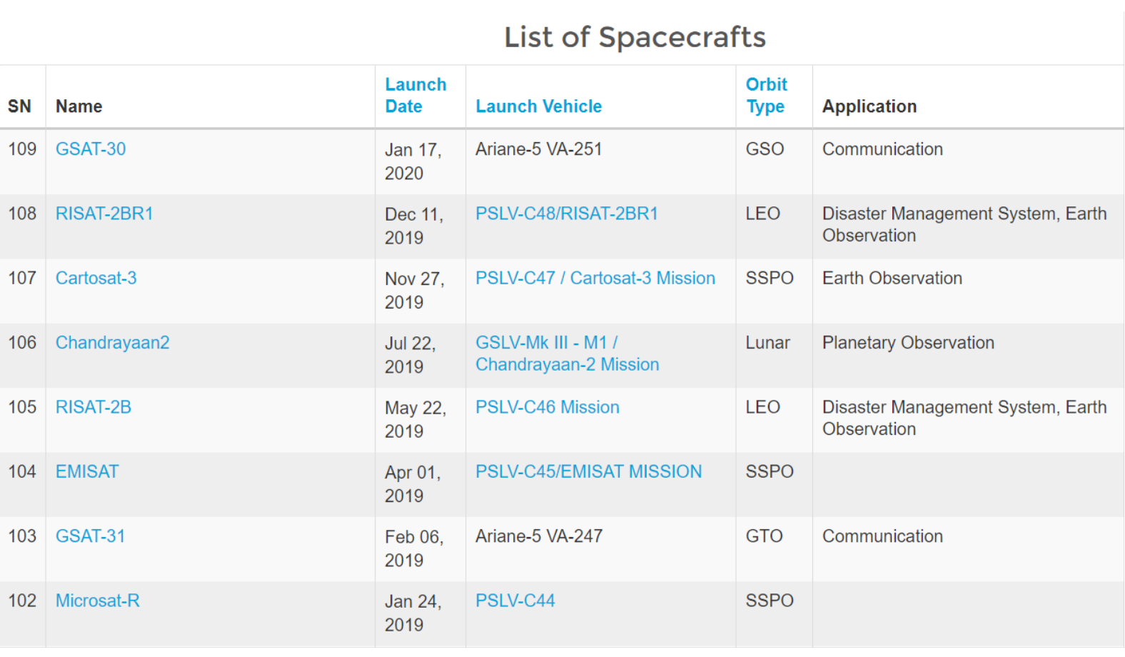1125x657 pixels.
Task: Select the Name column header
Action: 79,106
